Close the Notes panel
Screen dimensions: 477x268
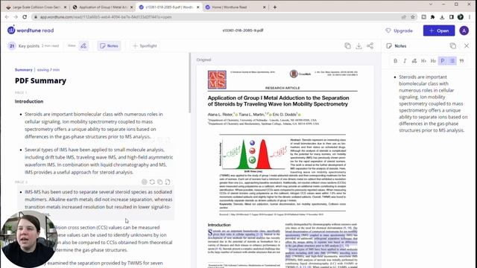(467, 46)
